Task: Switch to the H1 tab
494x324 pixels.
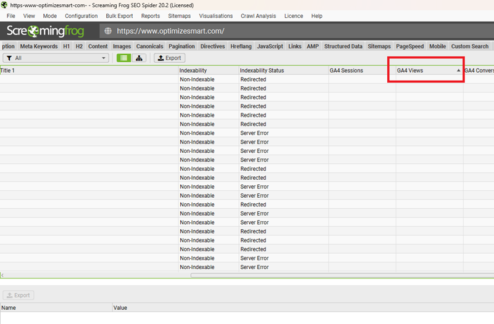Action: pos(67,46)
